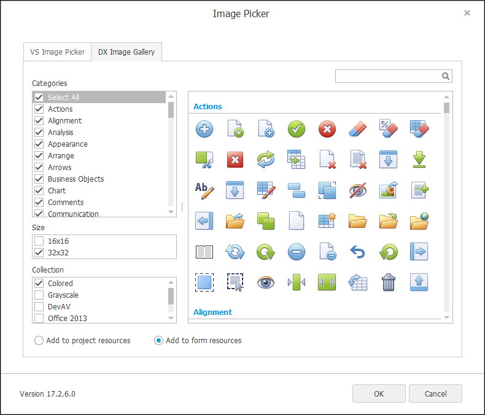Pick the green Download arrow icon
Screen dimensions: 485x415
pos(419,160)
